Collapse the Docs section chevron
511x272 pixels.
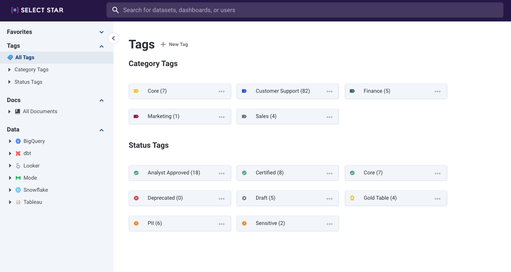102,100
